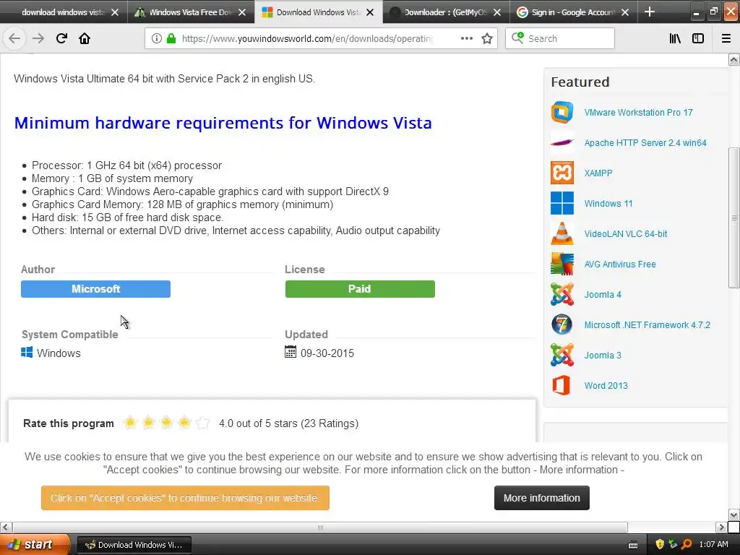Screen dimensions: 740x555
Task: Select the Download Windows Vista taskbar item
Action: coord(134,545)
